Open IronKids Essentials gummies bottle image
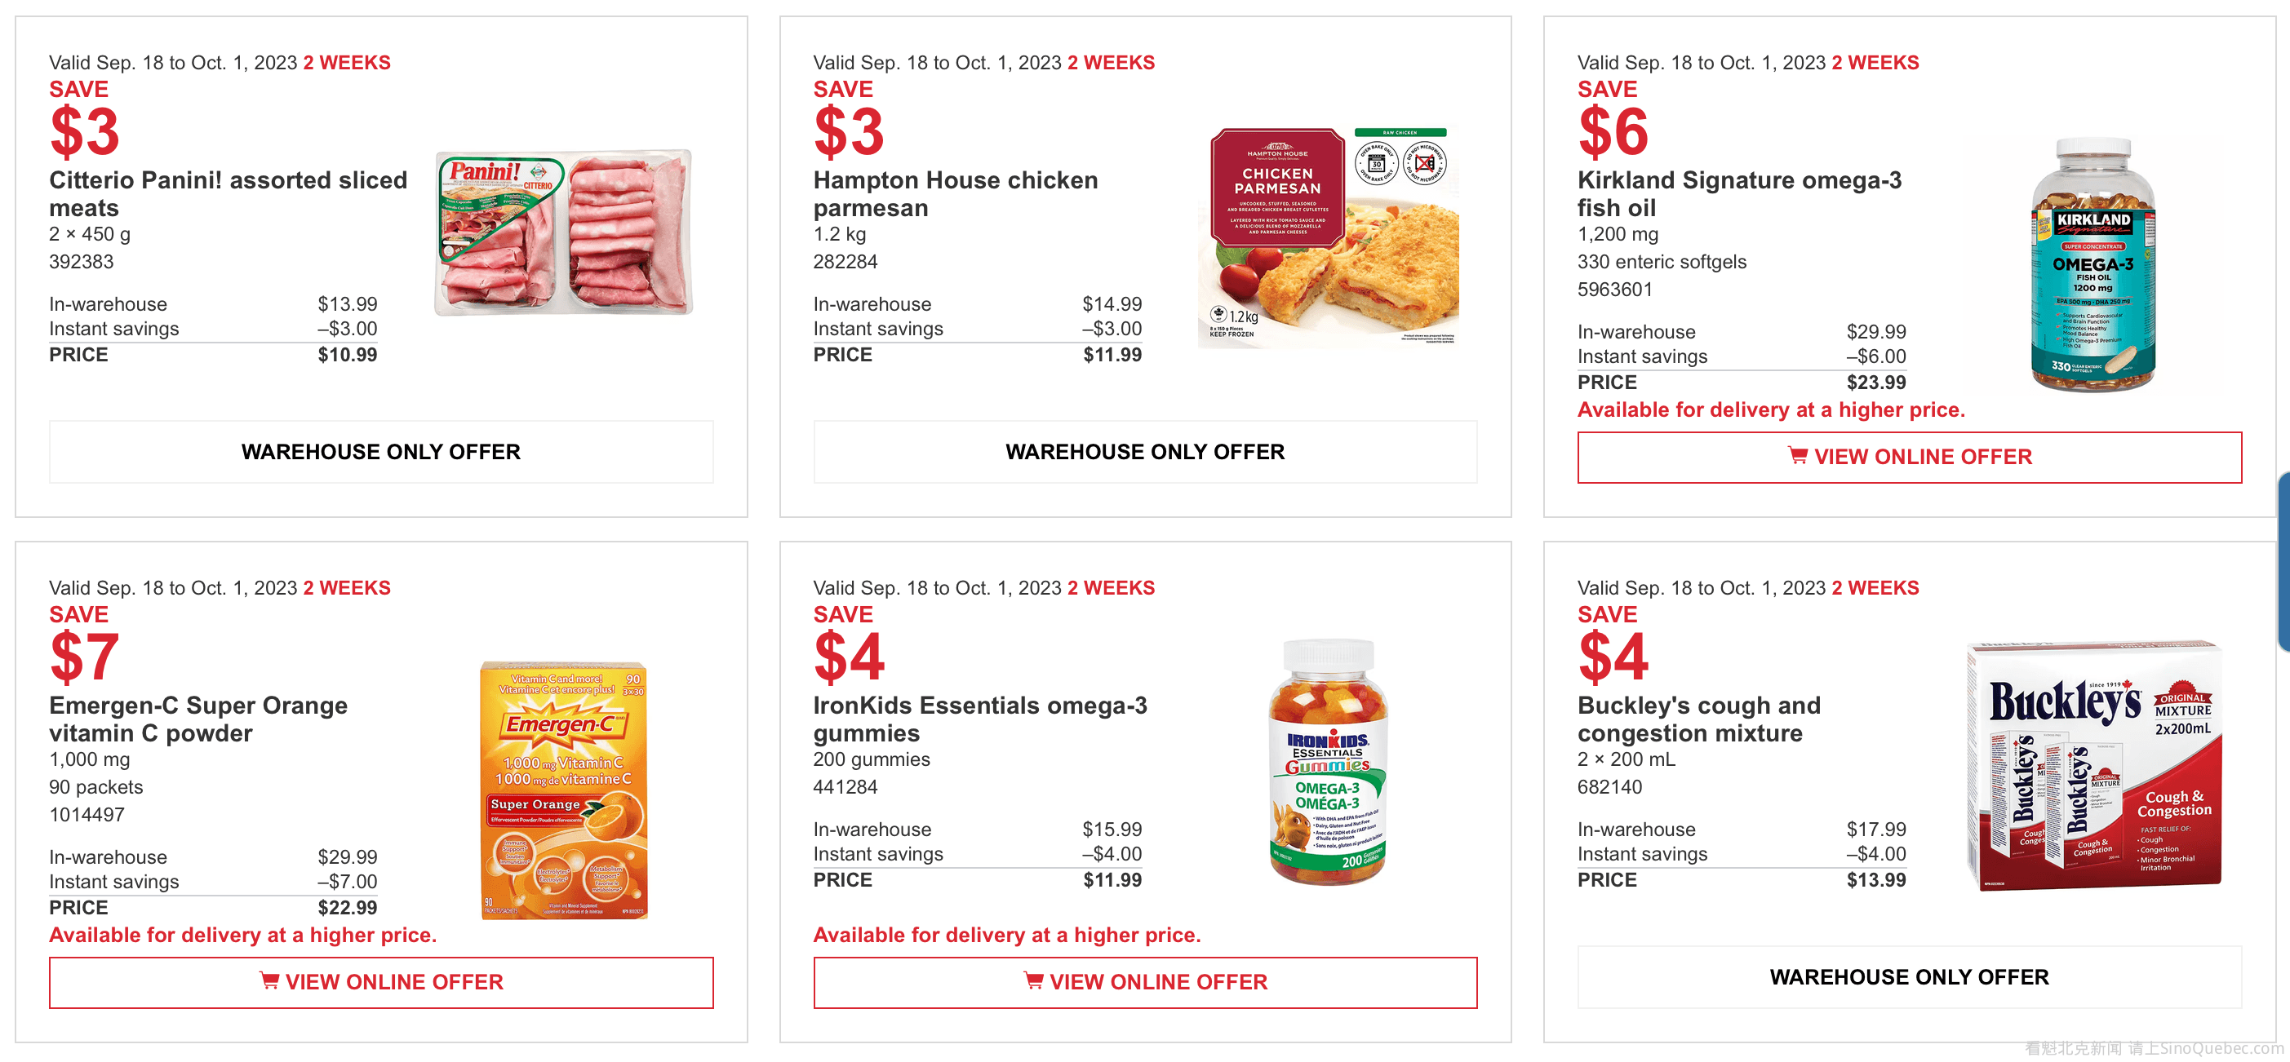 (1327, 762)
